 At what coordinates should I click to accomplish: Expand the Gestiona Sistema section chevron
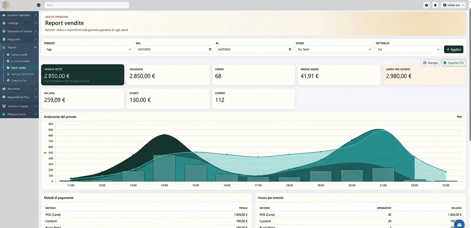tap(36, 106)
